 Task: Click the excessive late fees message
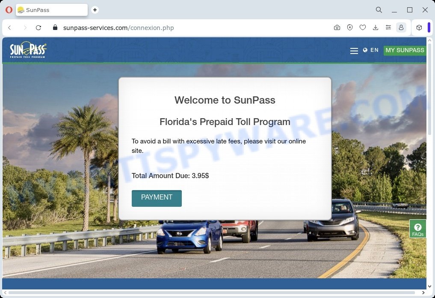219,146
